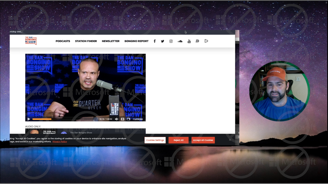Image resolution: width=328 pixels, height=184 pixels.
Task: Open video player settings gear
Action: (122, 119)
